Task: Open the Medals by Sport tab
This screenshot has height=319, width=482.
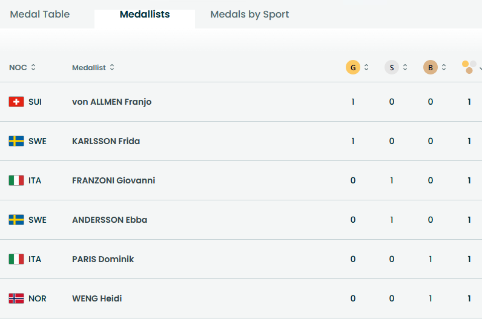Action: tap(249, 14)
